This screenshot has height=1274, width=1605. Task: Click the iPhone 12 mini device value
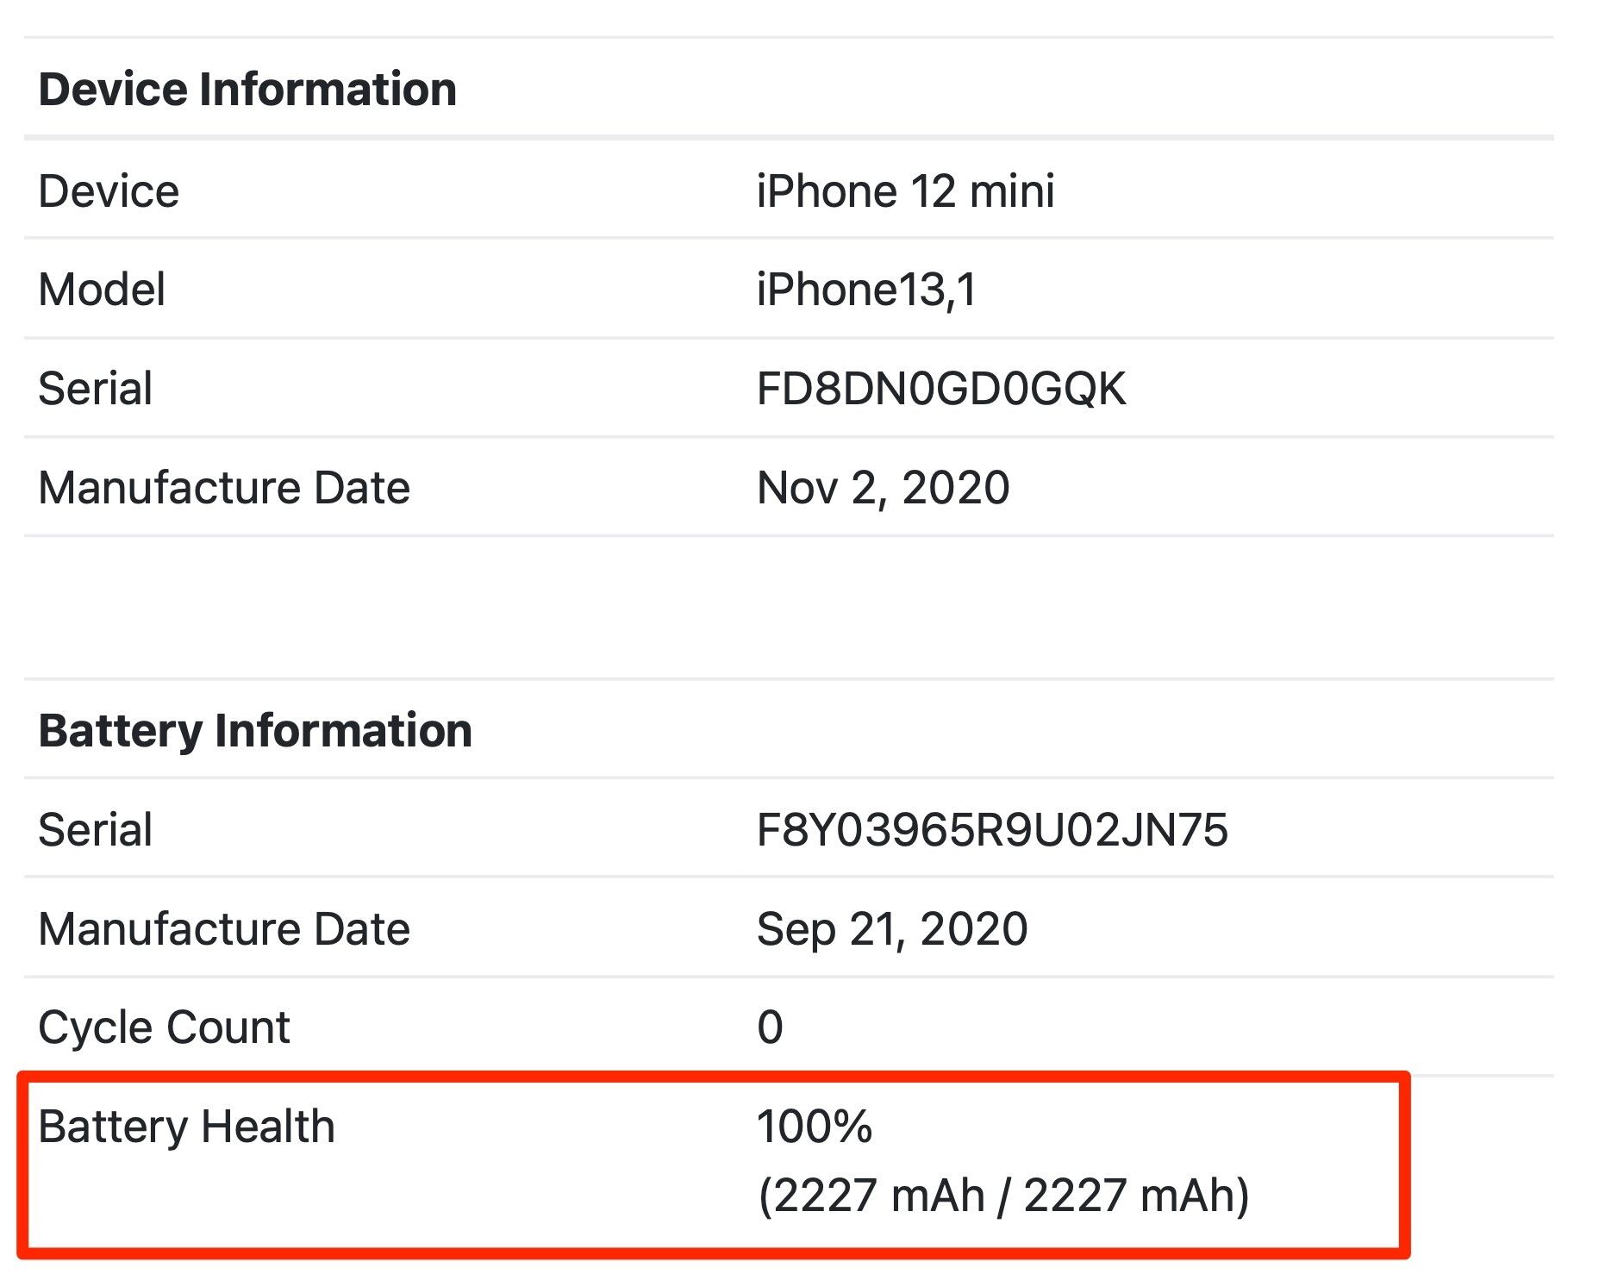click(905, 190)
